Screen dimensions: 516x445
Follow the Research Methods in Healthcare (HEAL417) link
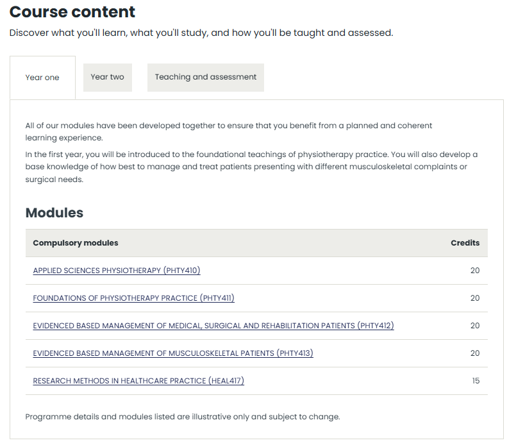click(x=138, y=381)
